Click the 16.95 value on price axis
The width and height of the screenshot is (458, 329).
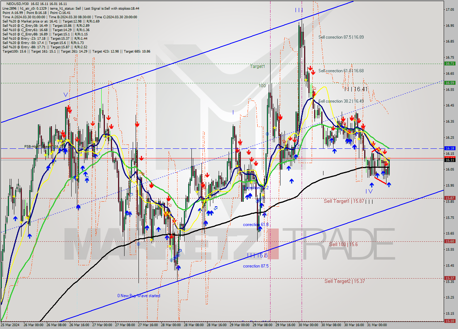pos(450,25)
